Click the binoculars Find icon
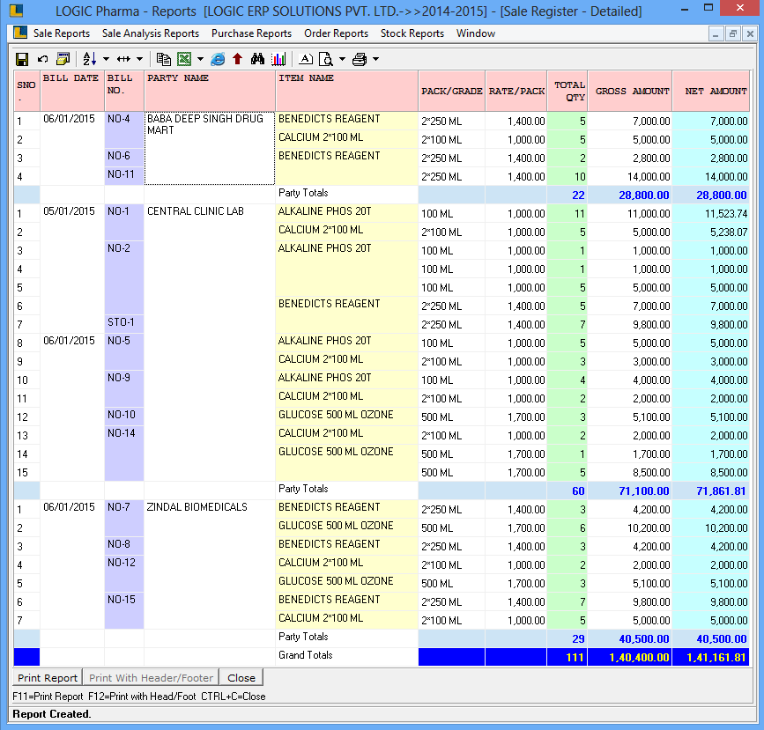Viewport: 764px width, 730px height. tap(257, 59)
